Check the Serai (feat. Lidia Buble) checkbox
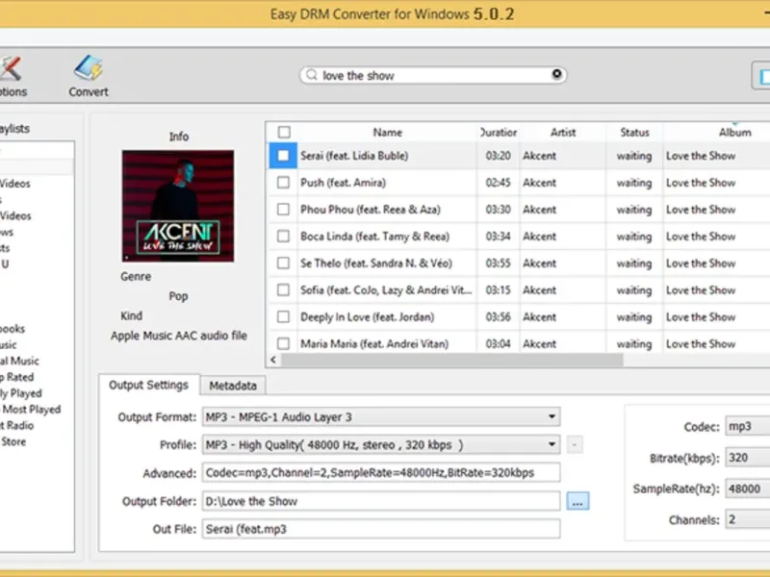 [x=283, y=156]
